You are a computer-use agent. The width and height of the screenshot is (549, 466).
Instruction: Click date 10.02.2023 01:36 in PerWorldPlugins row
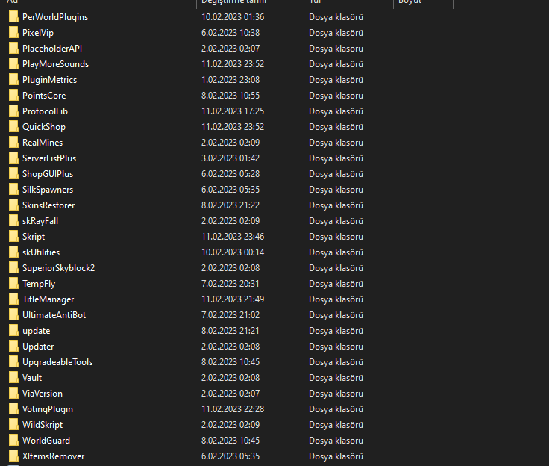(x=233, y=17)
